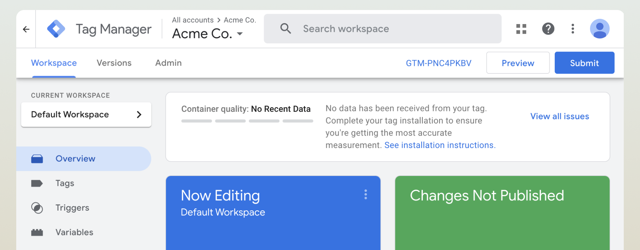Open the GTM-PNC4PKBV container ID link

[x=438, y=63]
